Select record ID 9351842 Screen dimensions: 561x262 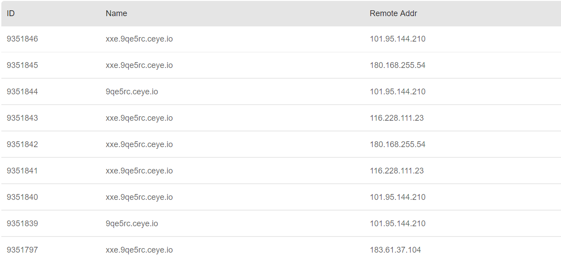pos(22,144)
